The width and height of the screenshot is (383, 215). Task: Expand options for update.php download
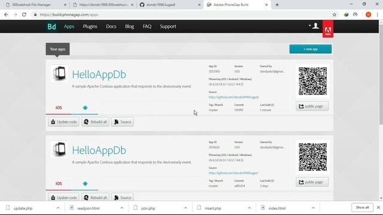coord(58,208)
